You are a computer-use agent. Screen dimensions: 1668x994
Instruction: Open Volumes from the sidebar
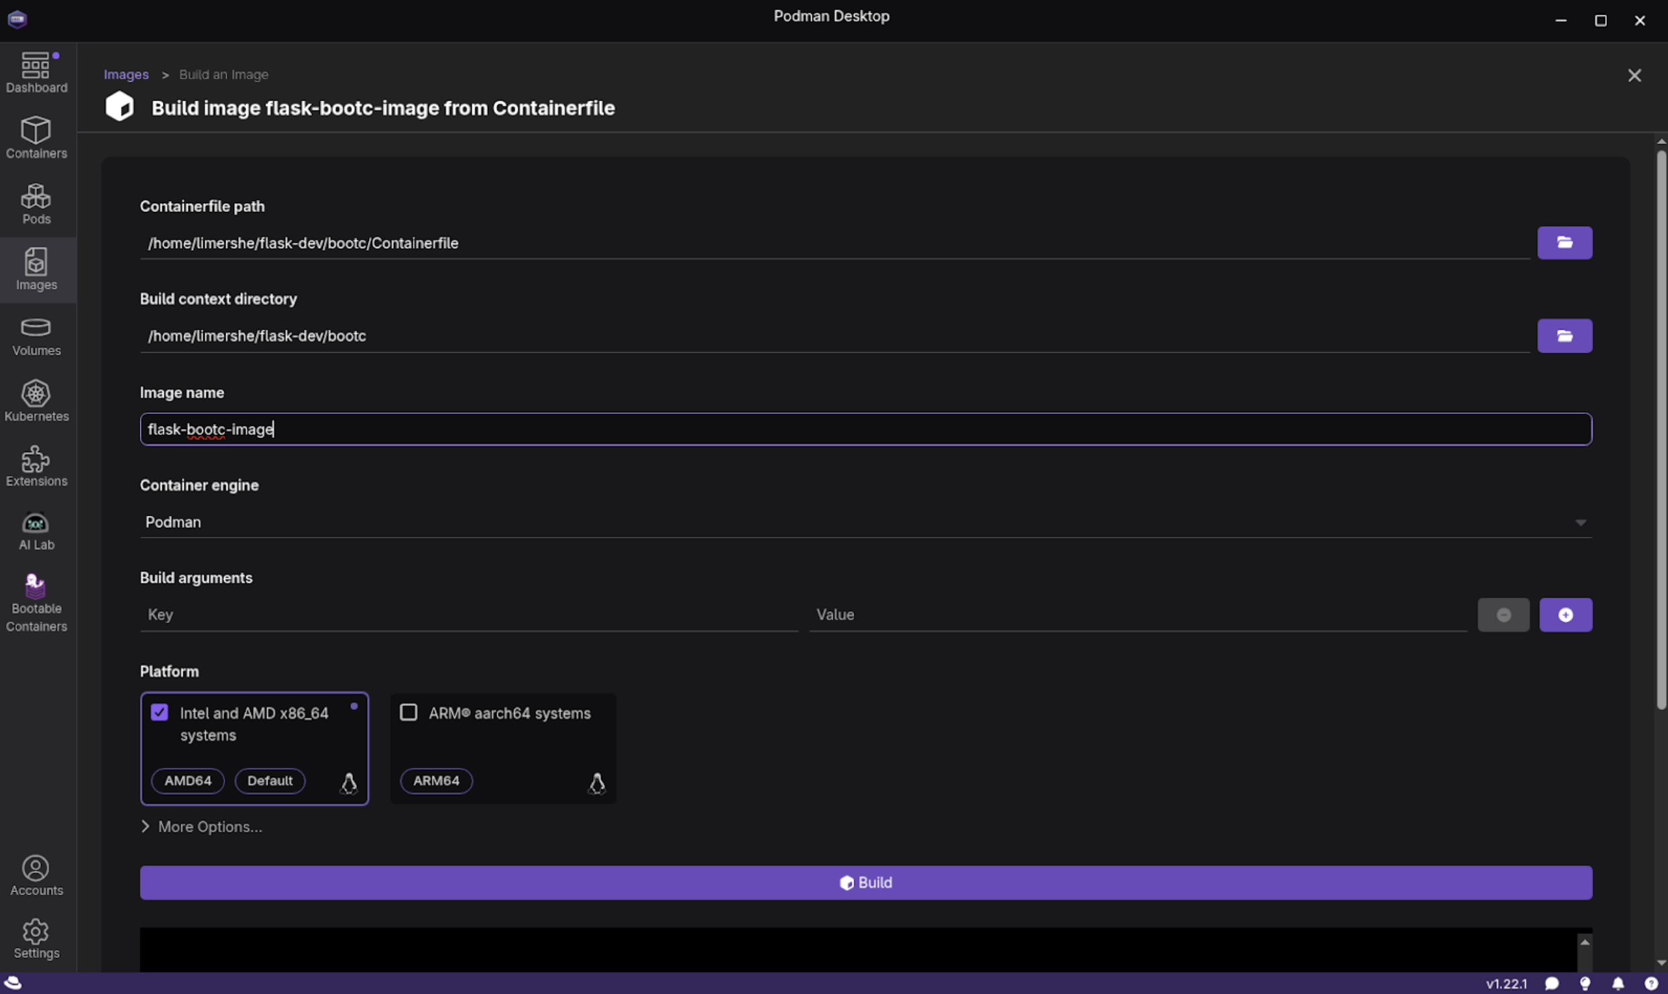pyautogui.click(x=36, y=336)
